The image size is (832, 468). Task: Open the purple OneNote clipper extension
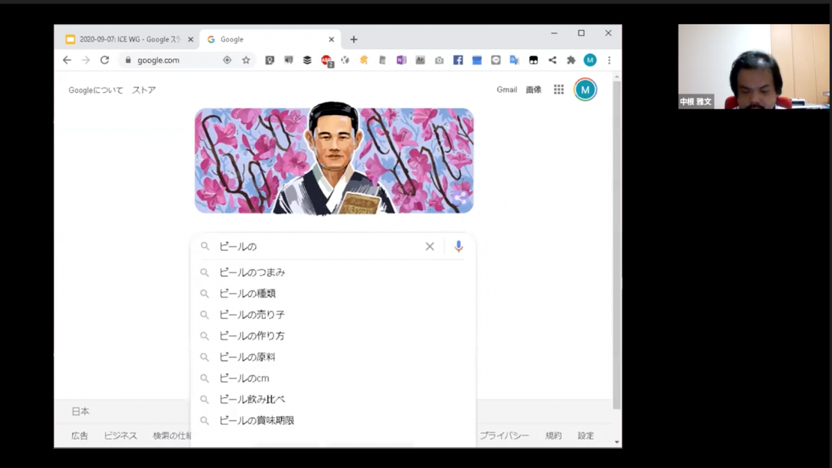click(401, 60)
